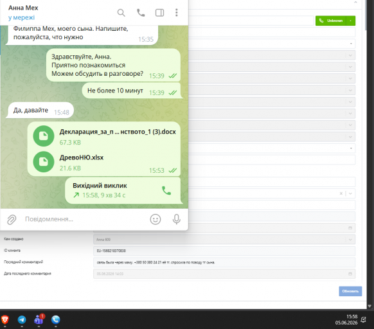
Task: Call back via the outgoing call phone icon
Action: pos(166,190)
